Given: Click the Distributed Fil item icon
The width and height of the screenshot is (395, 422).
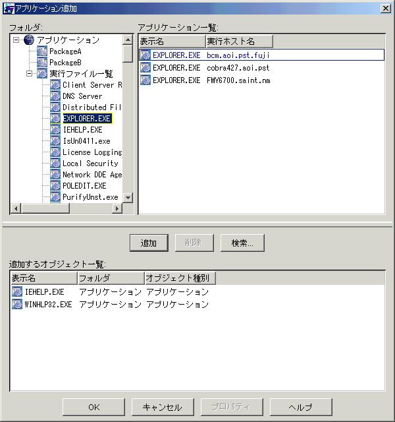Looking at the screenshot, I should 55,107.
